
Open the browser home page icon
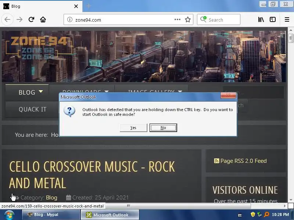click(43, 19)
